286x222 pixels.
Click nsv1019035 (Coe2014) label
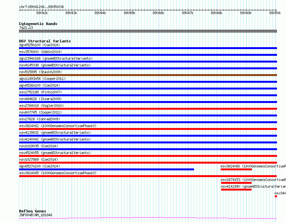tap(39, 146)
